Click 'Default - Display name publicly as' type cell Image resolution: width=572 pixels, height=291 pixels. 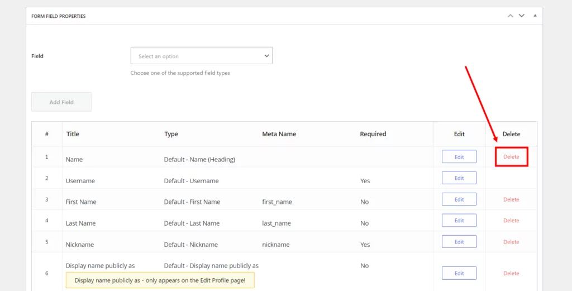[x=211, y=265]
